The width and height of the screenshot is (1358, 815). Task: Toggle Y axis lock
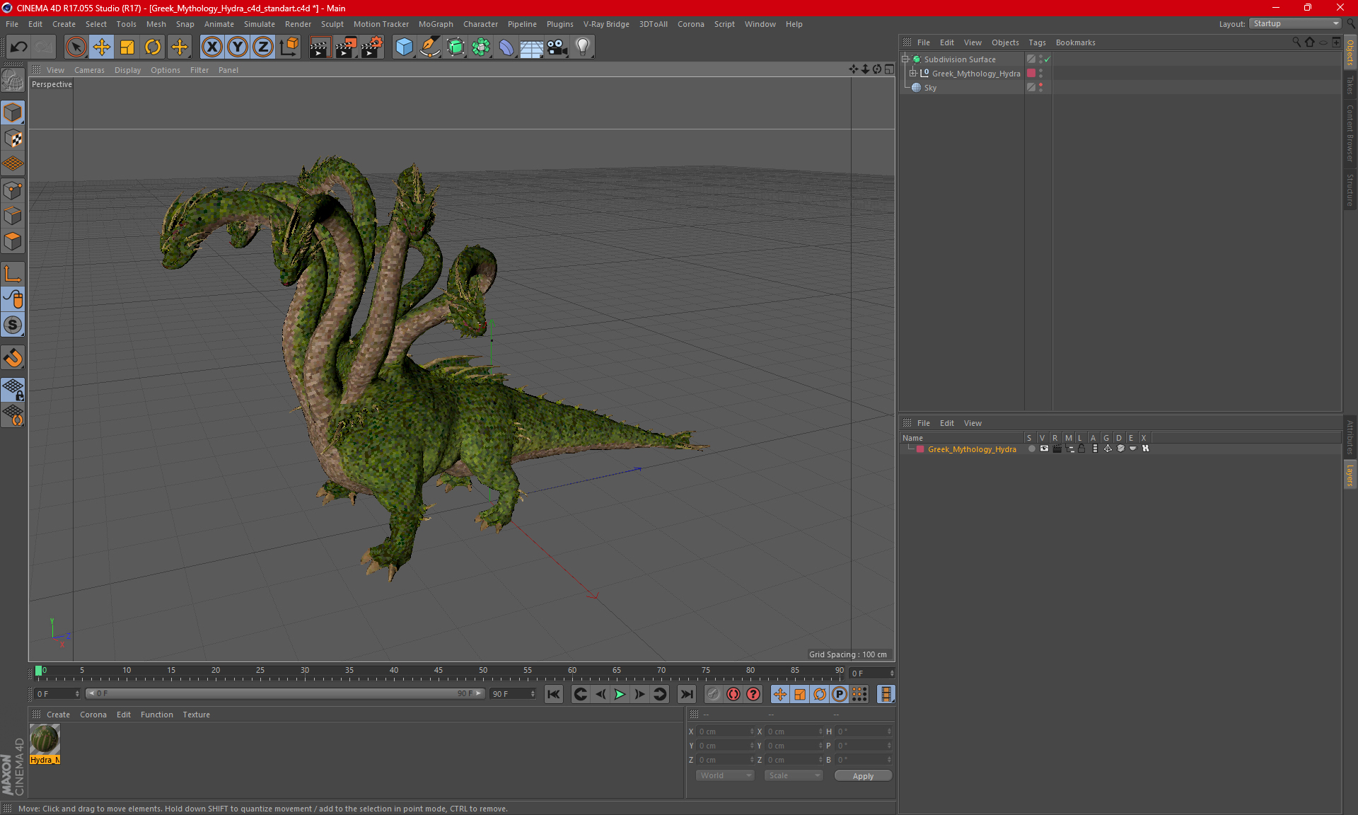click(238, 47)
